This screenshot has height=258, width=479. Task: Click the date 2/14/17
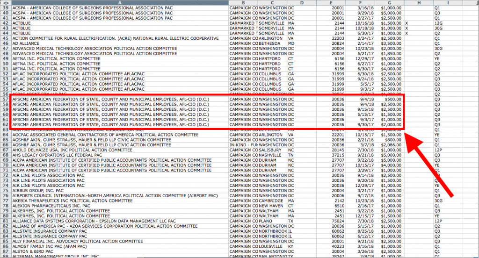pos(361,43)
